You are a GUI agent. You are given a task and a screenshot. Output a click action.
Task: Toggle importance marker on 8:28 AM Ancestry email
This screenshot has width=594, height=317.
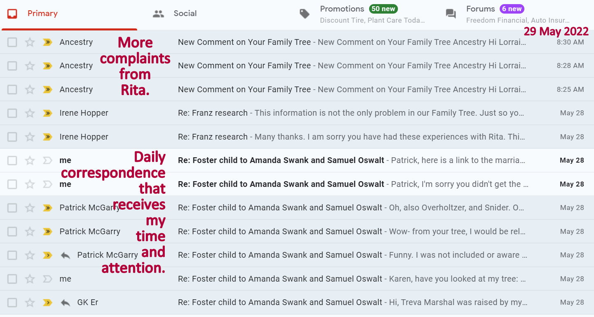point(47,66)
